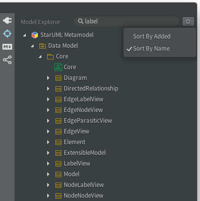Expand the ExtensibleModel node
The height and width of the screenshot is (201, 200).
pyautogui.click(x=48, y=153)
